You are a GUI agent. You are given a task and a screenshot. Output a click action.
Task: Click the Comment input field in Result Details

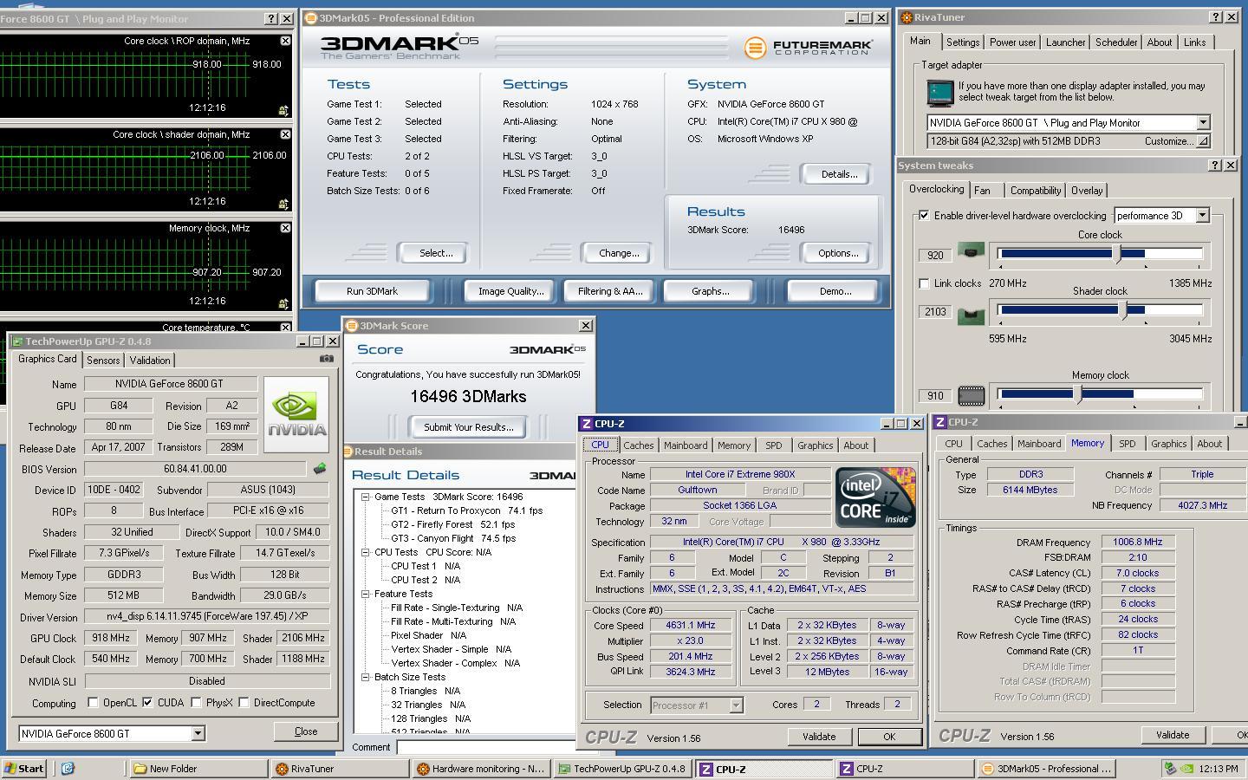click(486, 746)
